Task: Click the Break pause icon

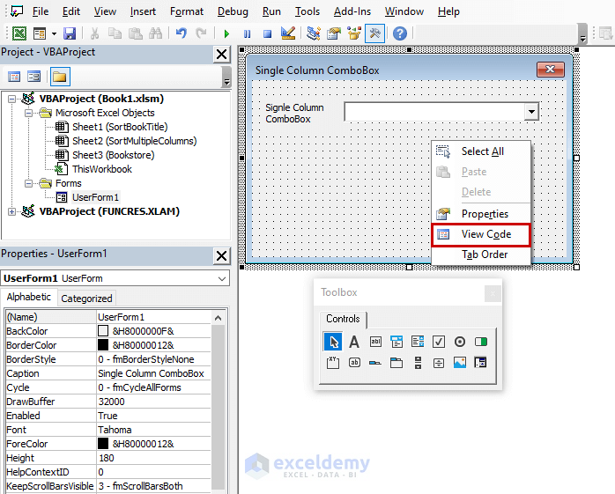Action: (247, 33)
